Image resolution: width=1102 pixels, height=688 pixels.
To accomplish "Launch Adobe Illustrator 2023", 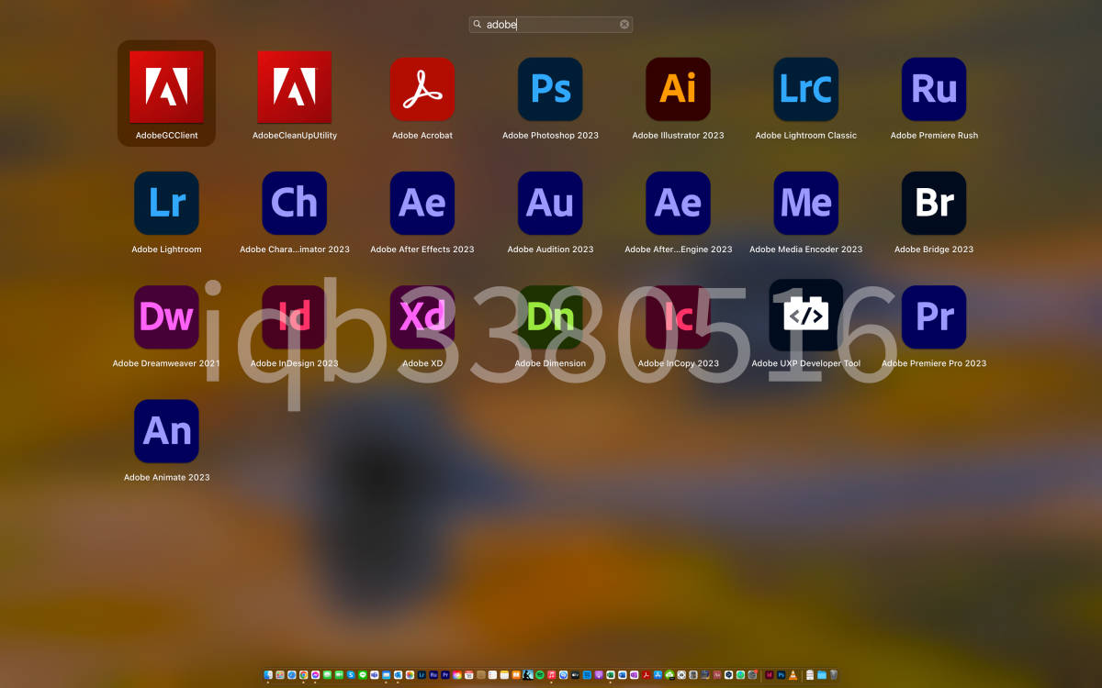I will (678, 89).
